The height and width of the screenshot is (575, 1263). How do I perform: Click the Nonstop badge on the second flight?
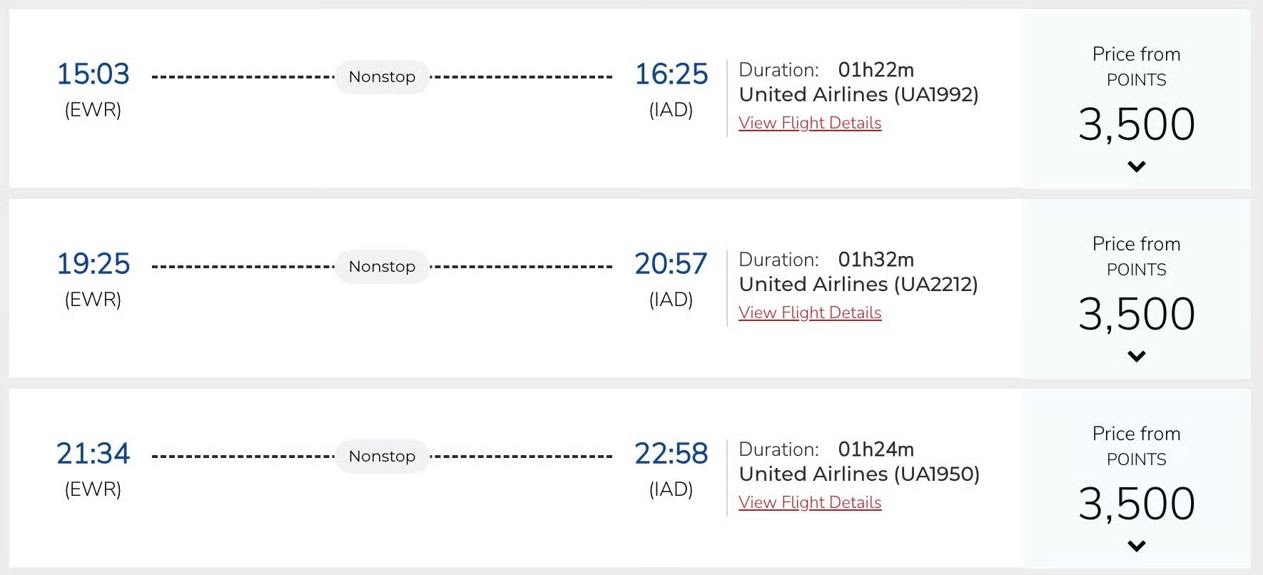[x=382, y=266]
